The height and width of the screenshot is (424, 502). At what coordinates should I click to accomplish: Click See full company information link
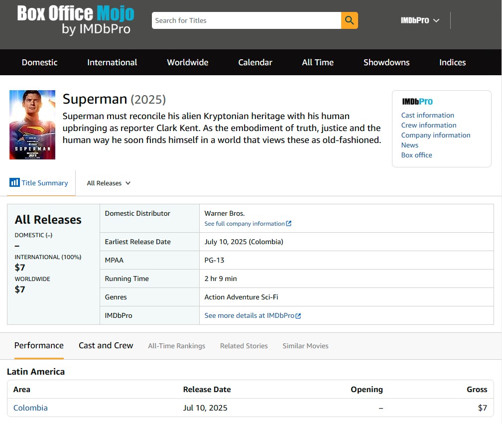pos(244,224)
